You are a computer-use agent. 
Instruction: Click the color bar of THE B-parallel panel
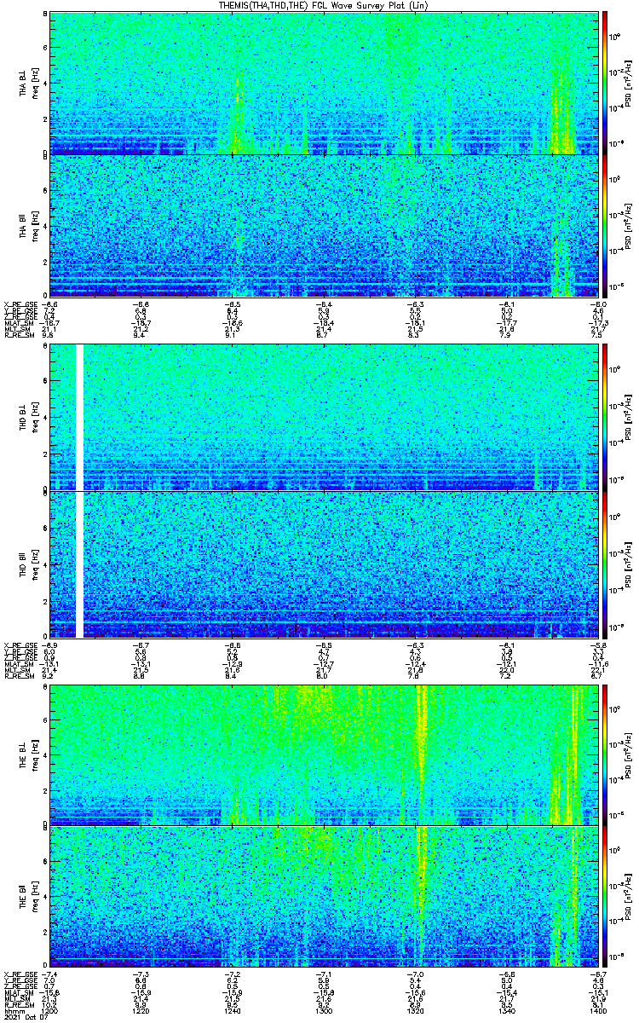click(x=605, y=897)
